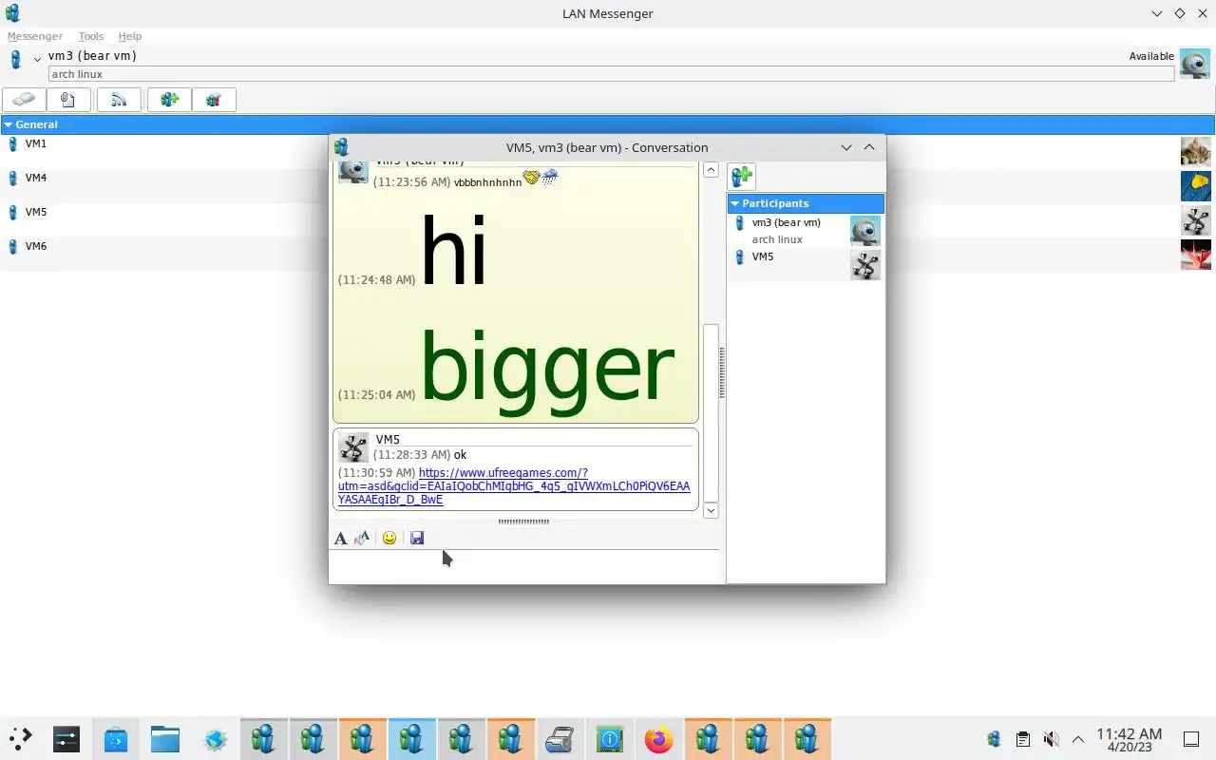The height and width of the screenshot is (760, 1216).
Task: Click the green info icon in taskbar
Action: (609, 739)
